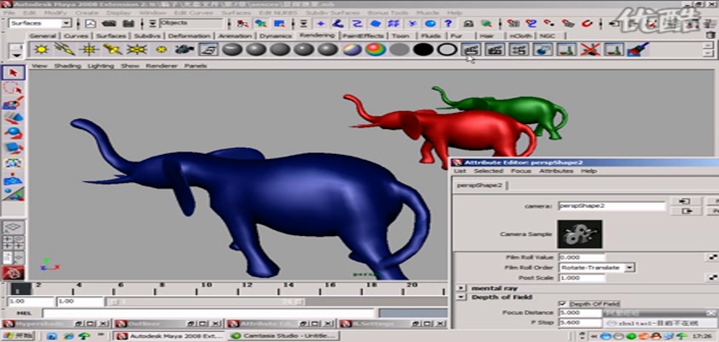Expand the mental ray section
The height and width of the screenshot is (342, 719).
click(462, 289)
